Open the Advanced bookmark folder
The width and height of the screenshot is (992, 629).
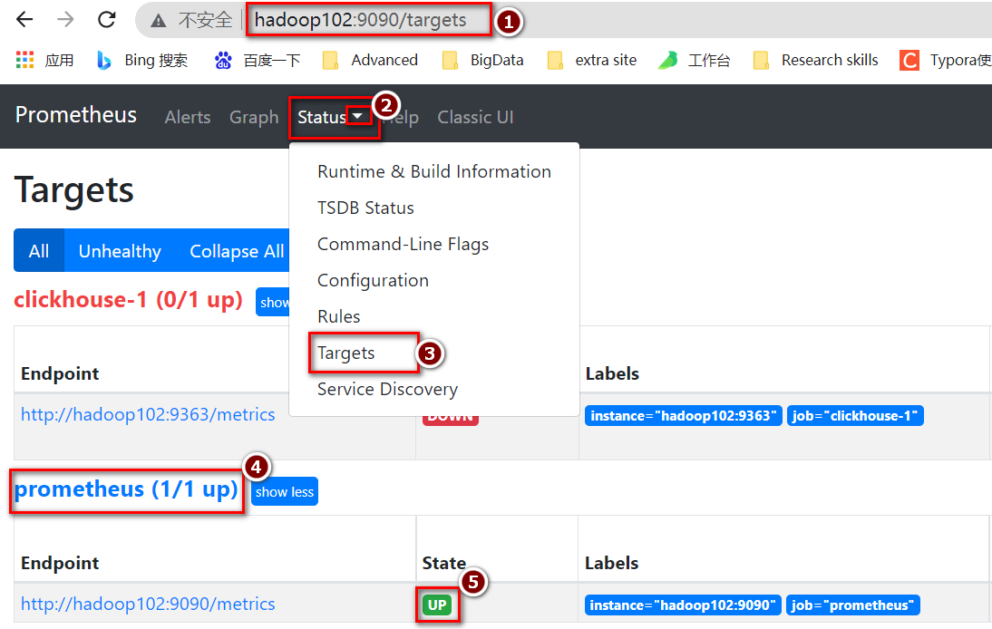click(x=370, y=60)
